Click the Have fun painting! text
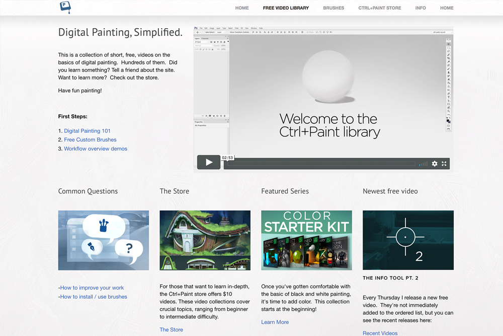This screenshot has height=336, width=503. [x=80, y=91]
